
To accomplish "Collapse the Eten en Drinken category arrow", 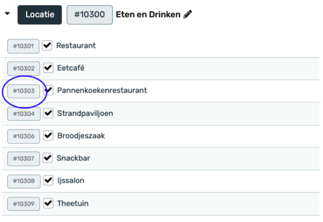I will point(7,14).
